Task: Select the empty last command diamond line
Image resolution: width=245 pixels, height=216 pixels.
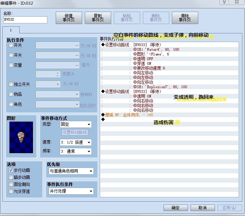Action: coord(169,120)
